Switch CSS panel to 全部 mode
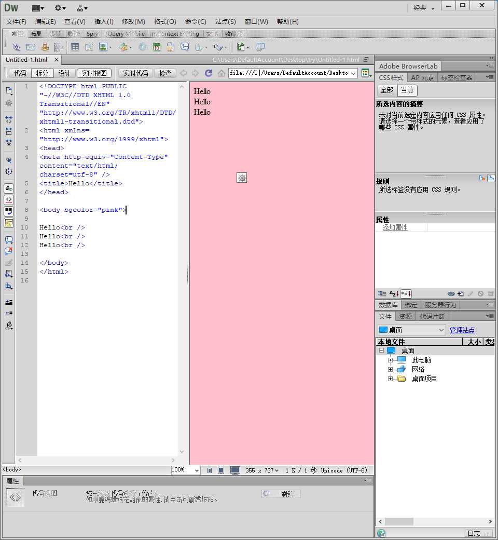This screenshot has height=540, width=498. click(x=387, y=90)
